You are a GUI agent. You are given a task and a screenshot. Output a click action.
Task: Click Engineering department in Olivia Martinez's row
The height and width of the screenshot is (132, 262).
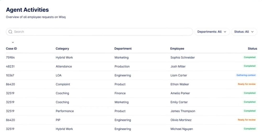click(123, 120)
